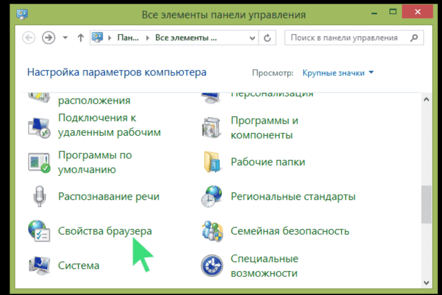Viewport: 442px width, 295px height.
Task: Click the Программы по умолчанию icon
Action: (x=39, y=163)
